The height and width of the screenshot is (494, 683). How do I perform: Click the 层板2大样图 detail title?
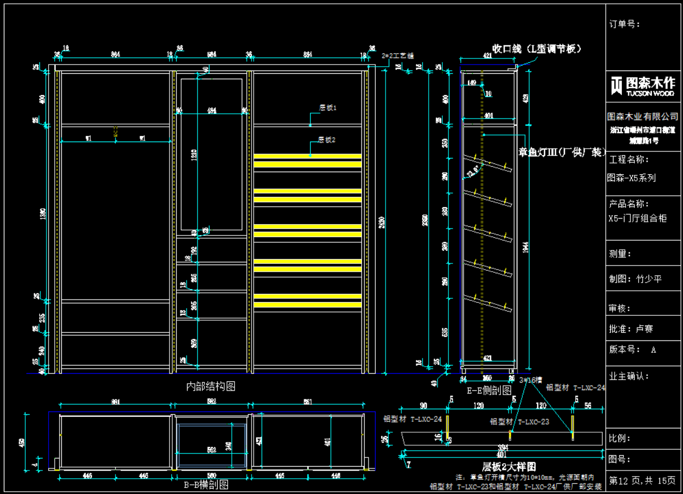(509, 467)
